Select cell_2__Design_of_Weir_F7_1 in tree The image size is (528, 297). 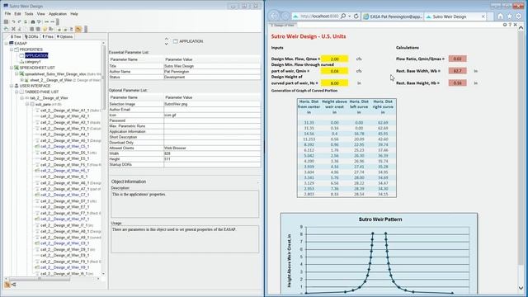pos(64,213)
